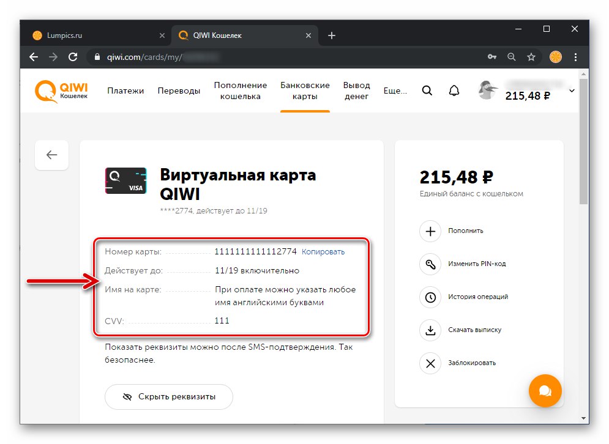609x444 pixels.
Task: Open the Платежи menu item
Action: pos(125,91)
